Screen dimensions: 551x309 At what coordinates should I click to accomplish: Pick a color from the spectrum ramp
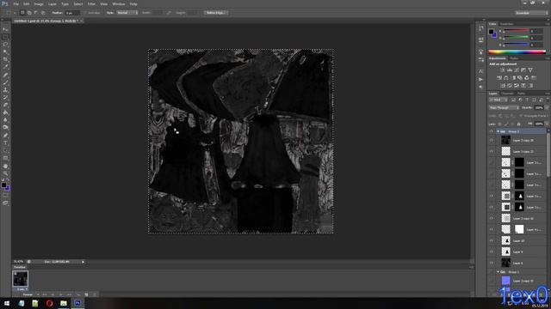[517, 51]
